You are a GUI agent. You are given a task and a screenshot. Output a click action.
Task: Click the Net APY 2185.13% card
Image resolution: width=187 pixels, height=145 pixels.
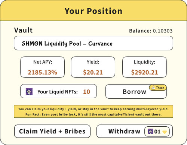point(43,67)
